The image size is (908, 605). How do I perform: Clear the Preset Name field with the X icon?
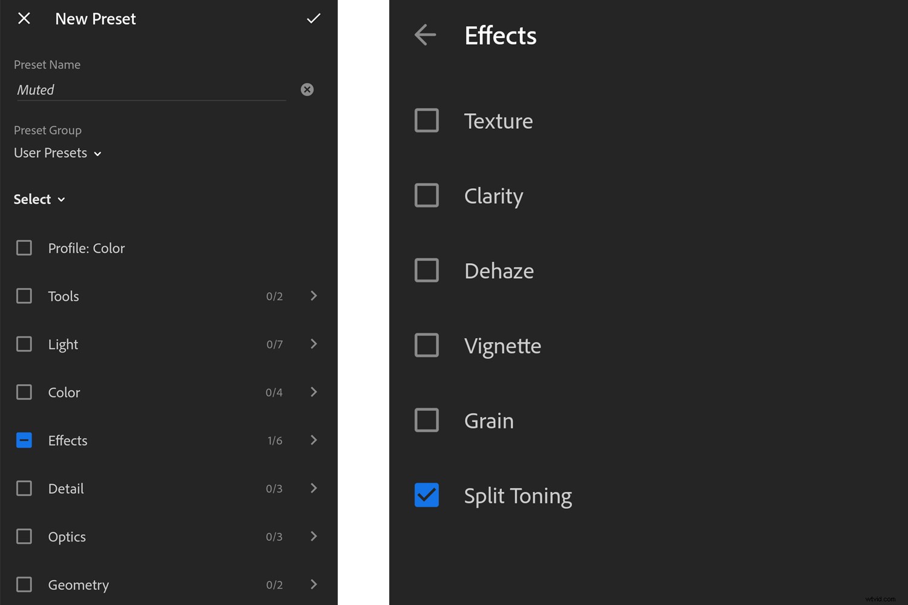(x=307, y=90)
